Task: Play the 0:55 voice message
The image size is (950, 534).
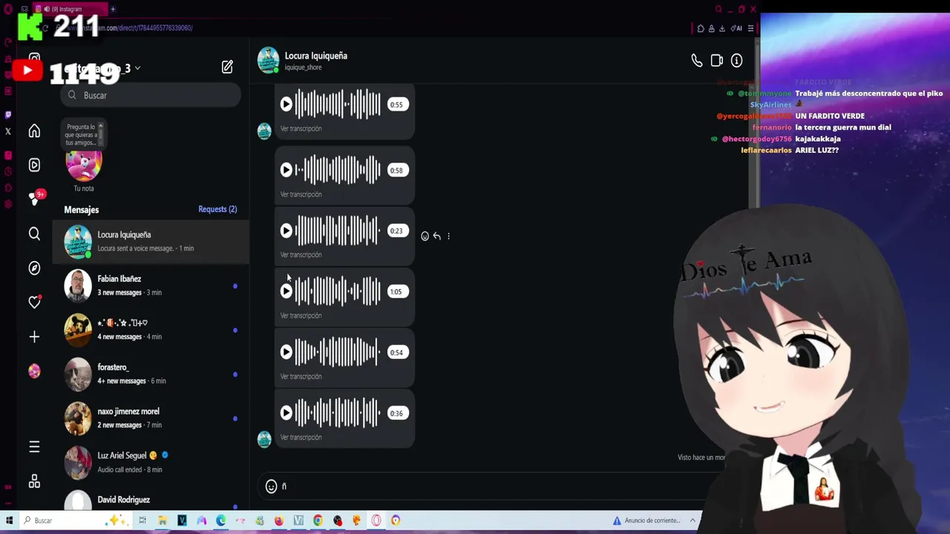Action: (x=286, y=105)
